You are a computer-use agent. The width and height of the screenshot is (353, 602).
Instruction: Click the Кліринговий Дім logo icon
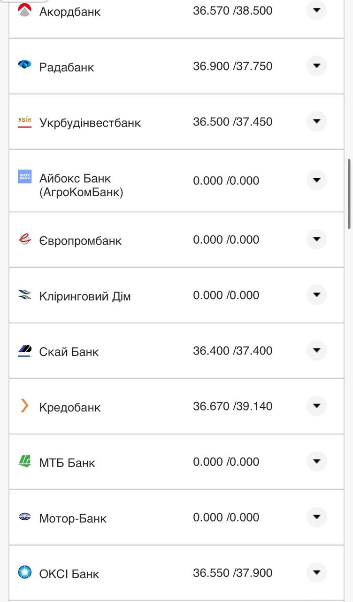24,295
